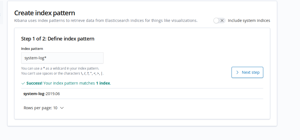Click the 'Include system indices' label text
300x140 pixels.
(x=249, y=21)
